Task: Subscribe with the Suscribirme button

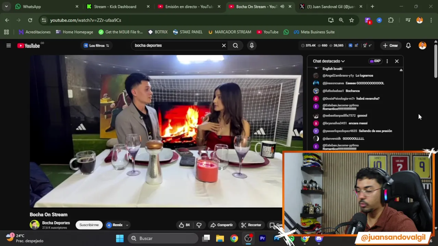Action: pyautogui.click(x=89, y=225)
